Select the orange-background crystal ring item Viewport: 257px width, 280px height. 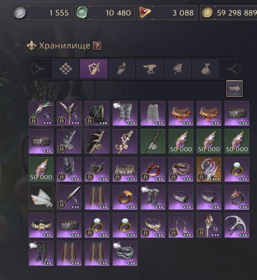tap(209, 169)
